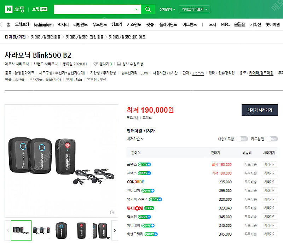Open 최저가순 sort dropdown

[x=135, y=139]
